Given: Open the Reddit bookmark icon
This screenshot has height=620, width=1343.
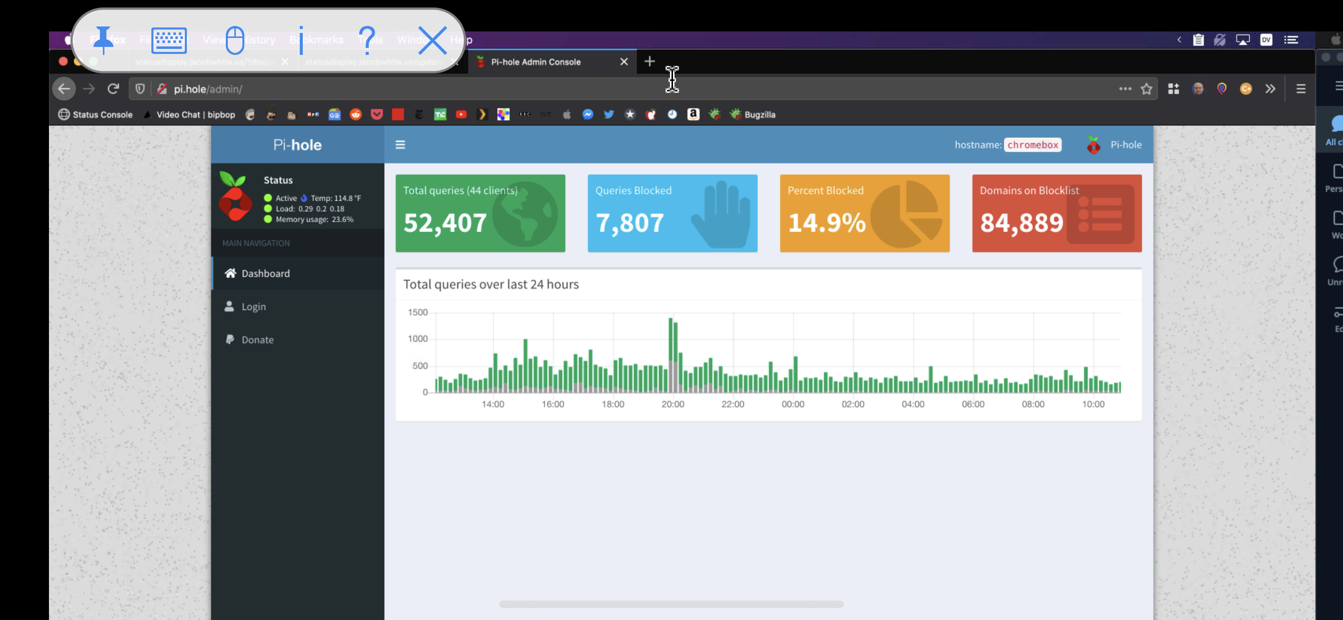Looking at the screenshot, I should tap(356, 115).
